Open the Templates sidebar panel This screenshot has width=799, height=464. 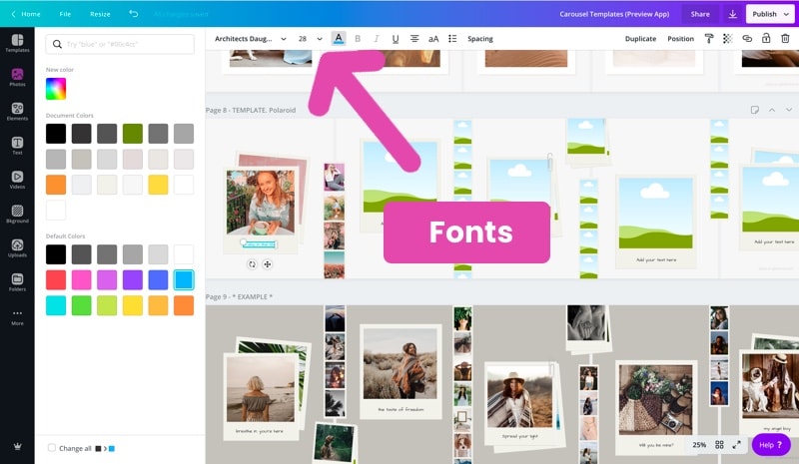click(17, 43)
